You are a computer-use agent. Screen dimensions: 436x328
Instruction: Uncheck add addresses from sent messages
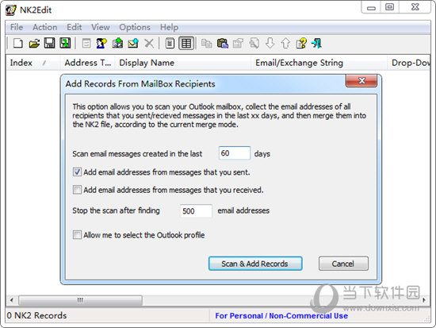tap(77, 172)
